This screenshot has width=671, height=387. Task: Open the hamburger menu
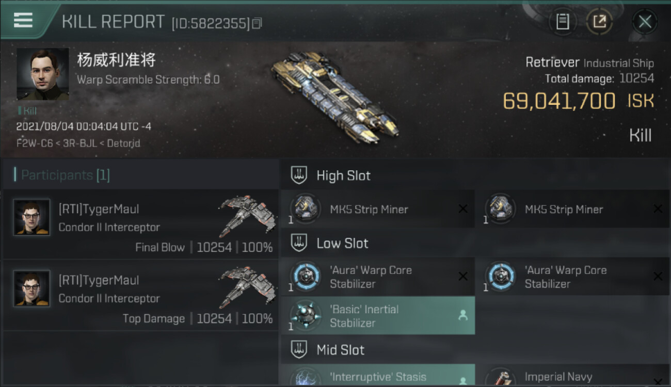click(x=23, y=21)
